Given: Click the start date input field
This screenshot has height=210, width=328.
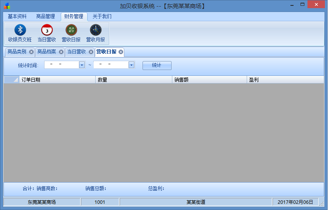Looking at the screenshot, I should pos(62,65).
